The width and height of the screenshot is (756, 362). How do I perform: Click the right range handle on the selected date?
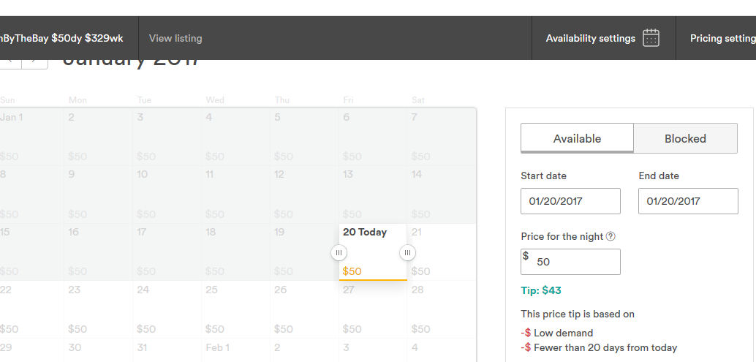click(408, 252)
